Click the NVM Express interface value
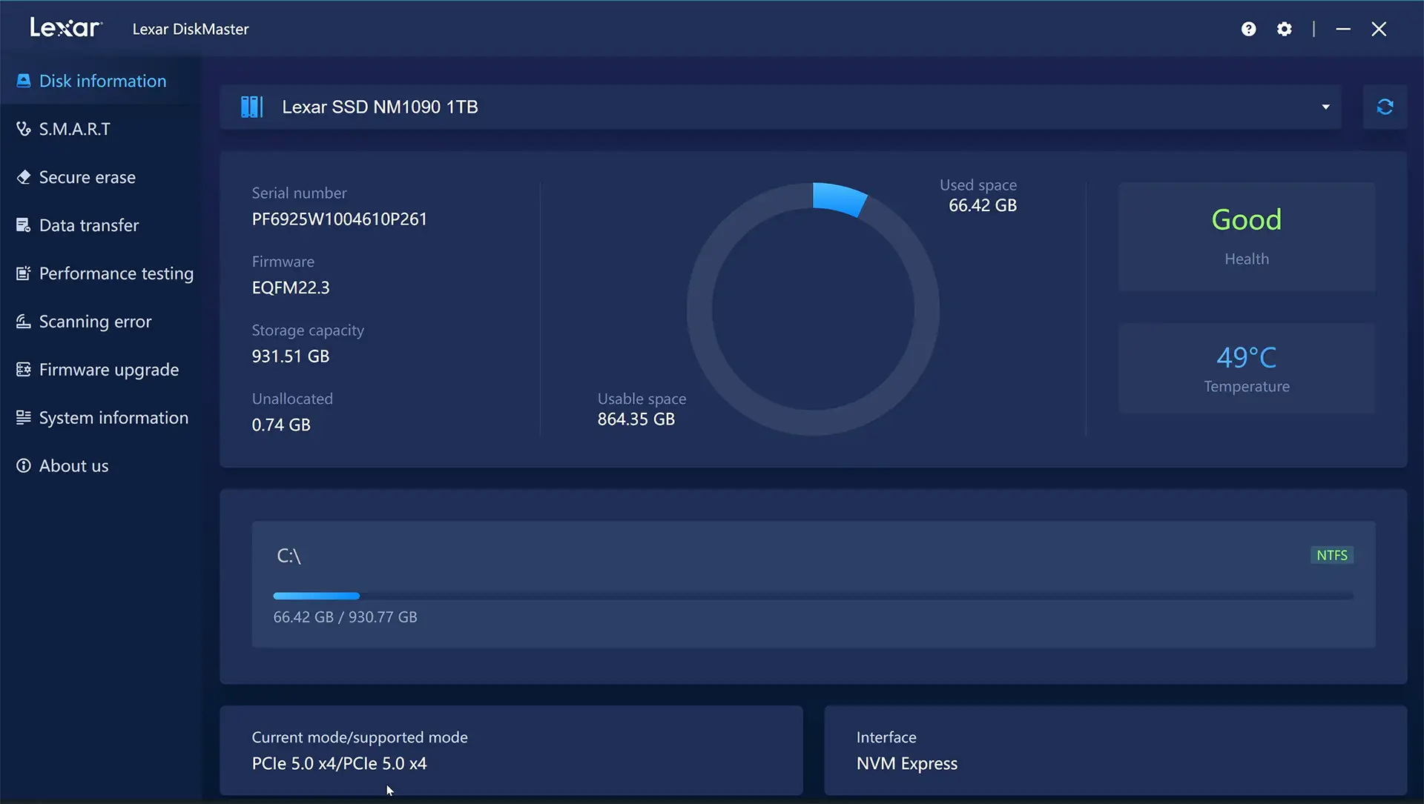The width and height of the screenshot is (1424, 804). tap(907, 763)
